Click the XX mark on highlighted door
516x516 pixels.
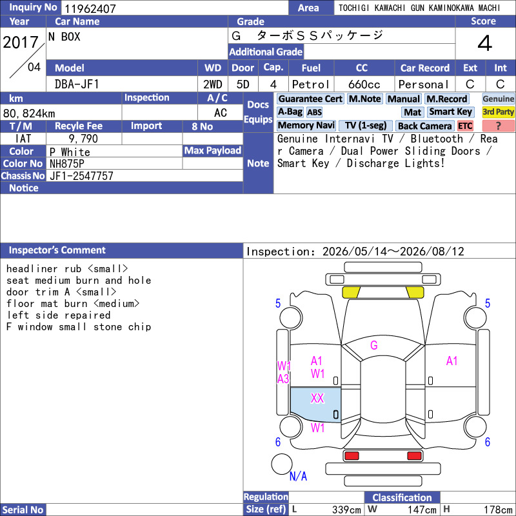pos(317,398)
